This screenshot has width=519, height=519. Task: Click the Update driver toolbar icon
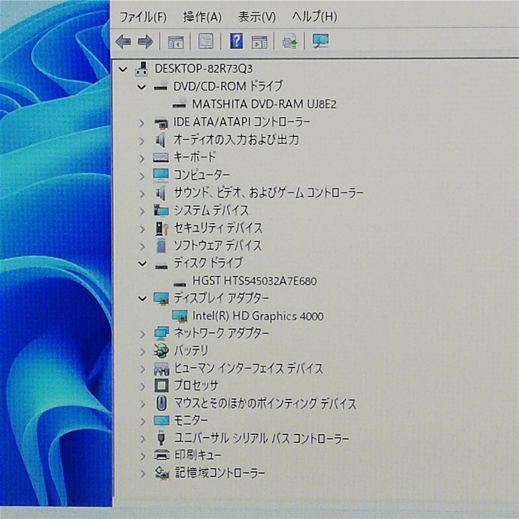[290, 42]
